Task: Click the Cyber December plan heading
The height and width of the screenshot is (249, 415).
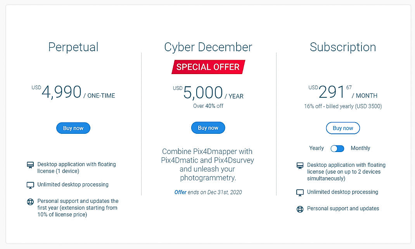Action: (208, 47)
